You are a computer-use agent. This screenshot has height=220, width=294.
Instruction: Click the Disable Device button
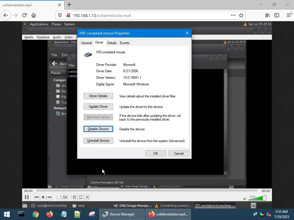98,129
